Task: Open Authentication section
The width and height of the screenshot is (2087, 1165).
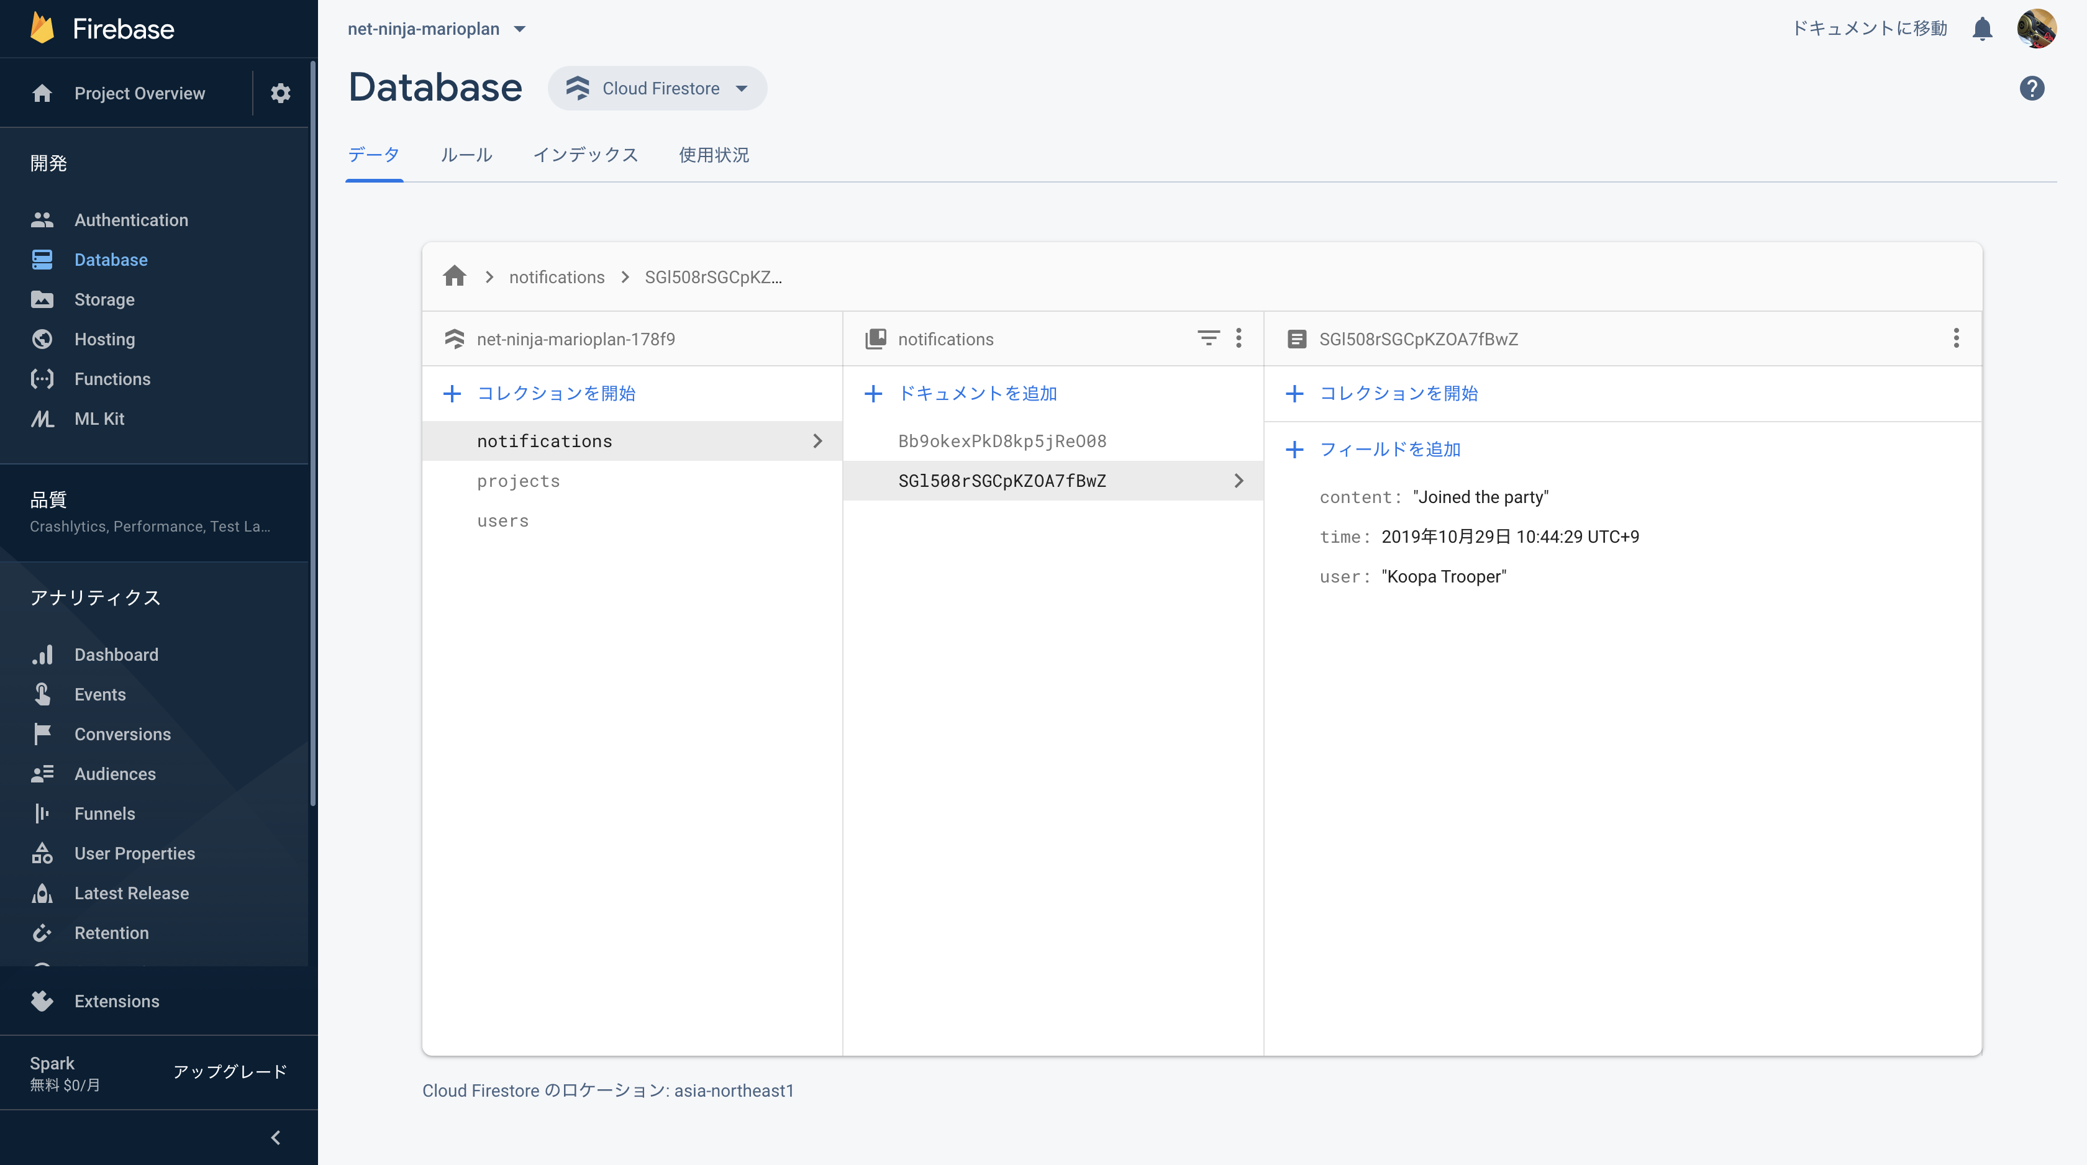Action: pyautogui.click(x=132, y=219)
